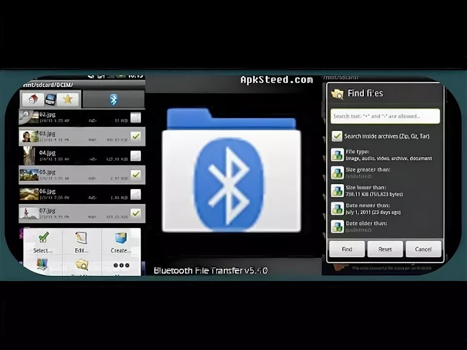Open the 07.jpg thumbnail
The image size is (467, 350).
pyautogui.click(x=29, y=213)
